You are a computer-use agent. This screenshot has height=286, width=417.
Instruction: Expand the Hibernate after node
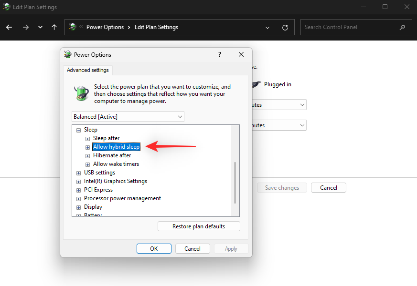point(87,156)
